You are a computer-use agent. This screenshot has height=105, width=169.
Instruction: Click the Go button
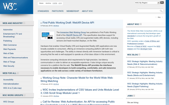[x=162, y=2]
